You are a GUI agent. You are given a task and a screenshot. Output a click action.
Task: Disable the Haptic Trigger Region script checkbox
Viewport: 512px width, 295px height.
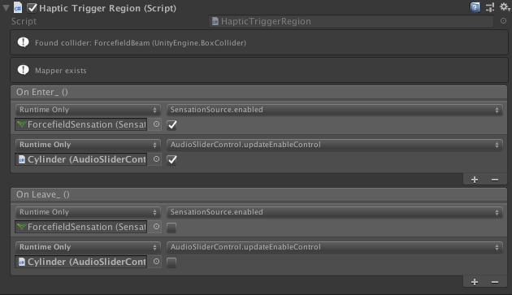[x=32, y=8]
